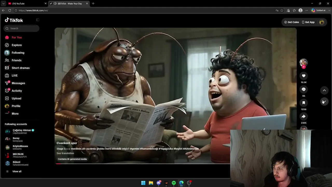Viewport: 332px width, 187px height.
Task: Open the creator's avatar beside the video
Action: (x=303, y=62)
